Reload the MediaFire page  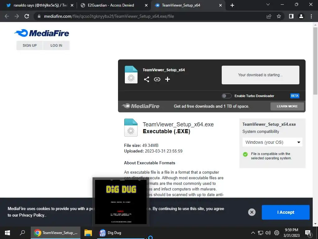coord(27,16)
